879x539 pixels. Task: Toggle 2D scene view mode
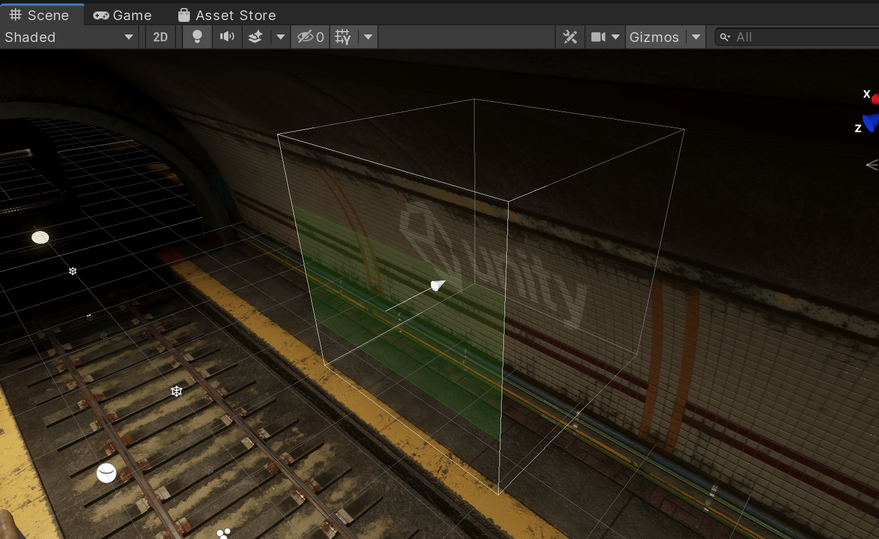160,37
